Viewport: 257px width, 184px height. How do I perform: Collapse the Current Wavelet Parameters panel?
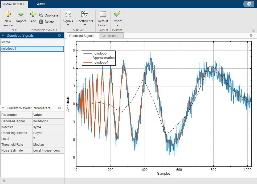[3, 108]
